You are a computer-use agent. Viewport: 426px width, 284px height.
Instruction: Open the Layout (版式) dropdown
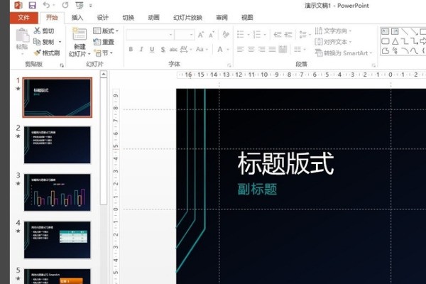tap(106, 31)
